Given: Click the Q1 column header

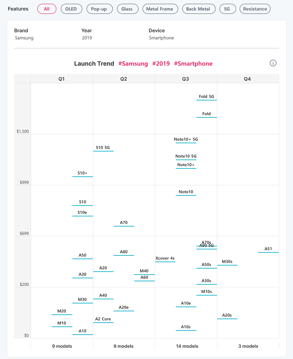Looking at the screenshot, I should 62,78.
